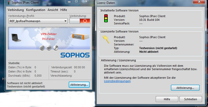Click the PKI-Fehler error text

(48, 39)
